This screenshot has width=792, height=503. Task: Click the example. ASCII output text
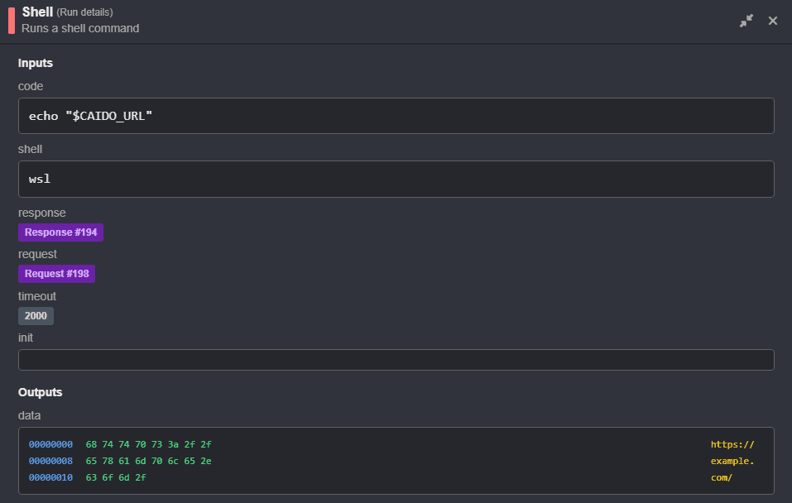pos(732,461)
